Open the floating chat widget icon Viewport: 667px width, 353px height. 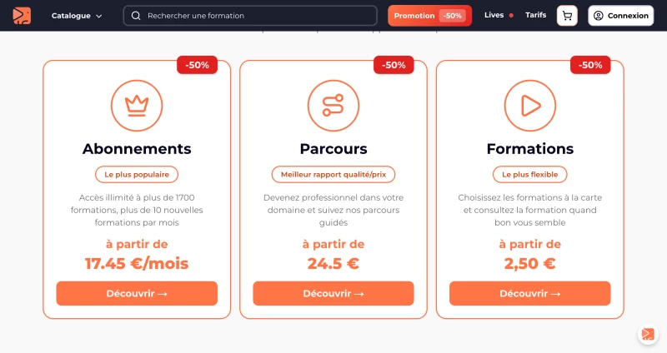648,334
